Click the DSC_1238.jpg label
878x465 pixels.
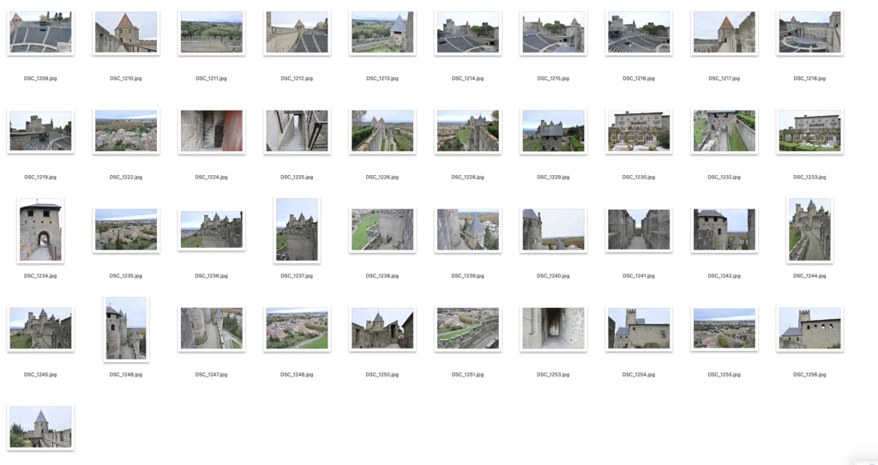pyautogui.click(x=382, y=275)
